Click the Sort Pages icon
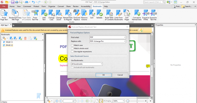 click(127, 15)
